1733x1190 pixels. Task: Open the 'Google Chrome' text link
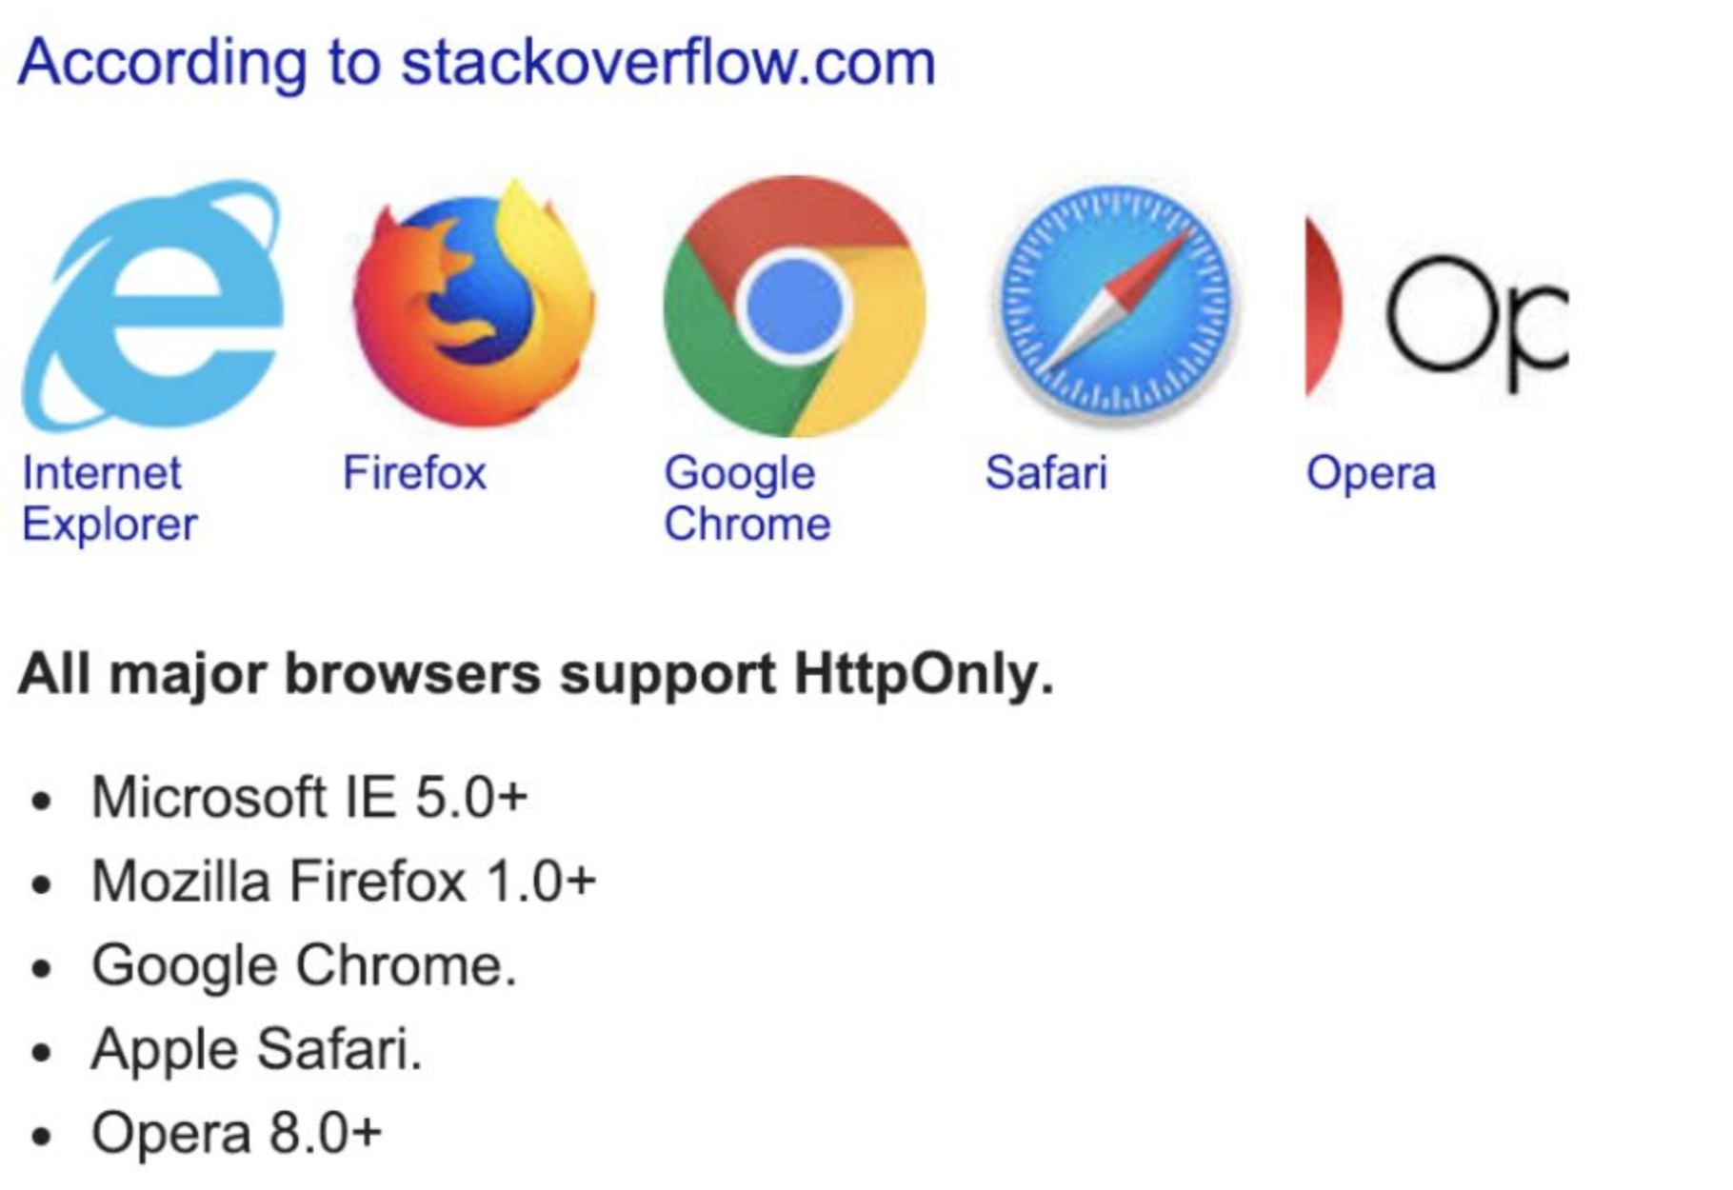(747, 498)
